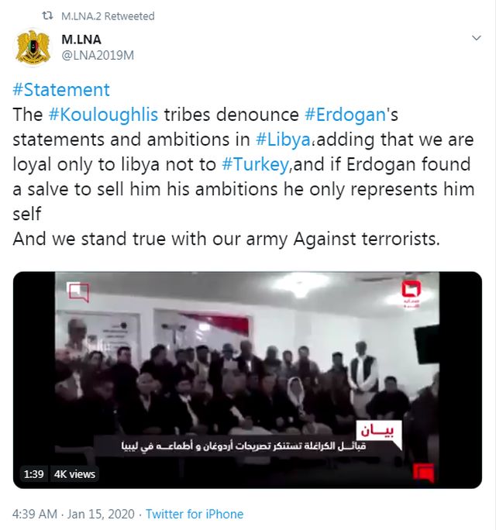Expand the tweet options chevron
This screenshot has width=496, height=530.
click(476, 38)
